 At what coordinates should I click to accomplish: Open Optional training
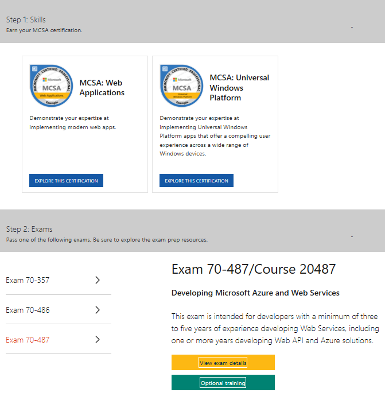[223, 383]
